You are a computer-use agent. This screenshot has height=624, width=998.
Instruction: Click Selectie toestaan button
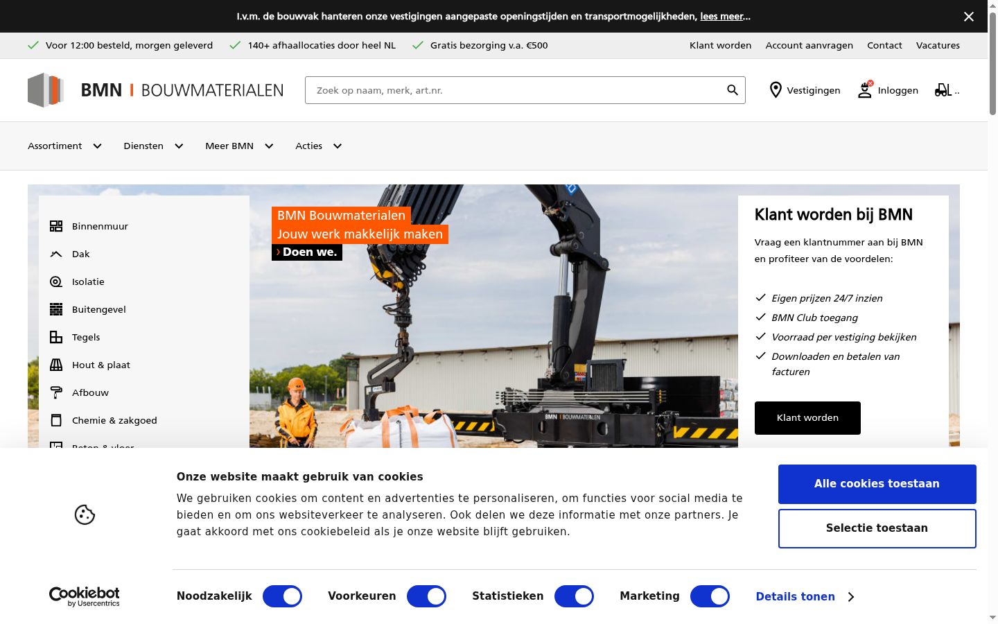tap(877, 528)
